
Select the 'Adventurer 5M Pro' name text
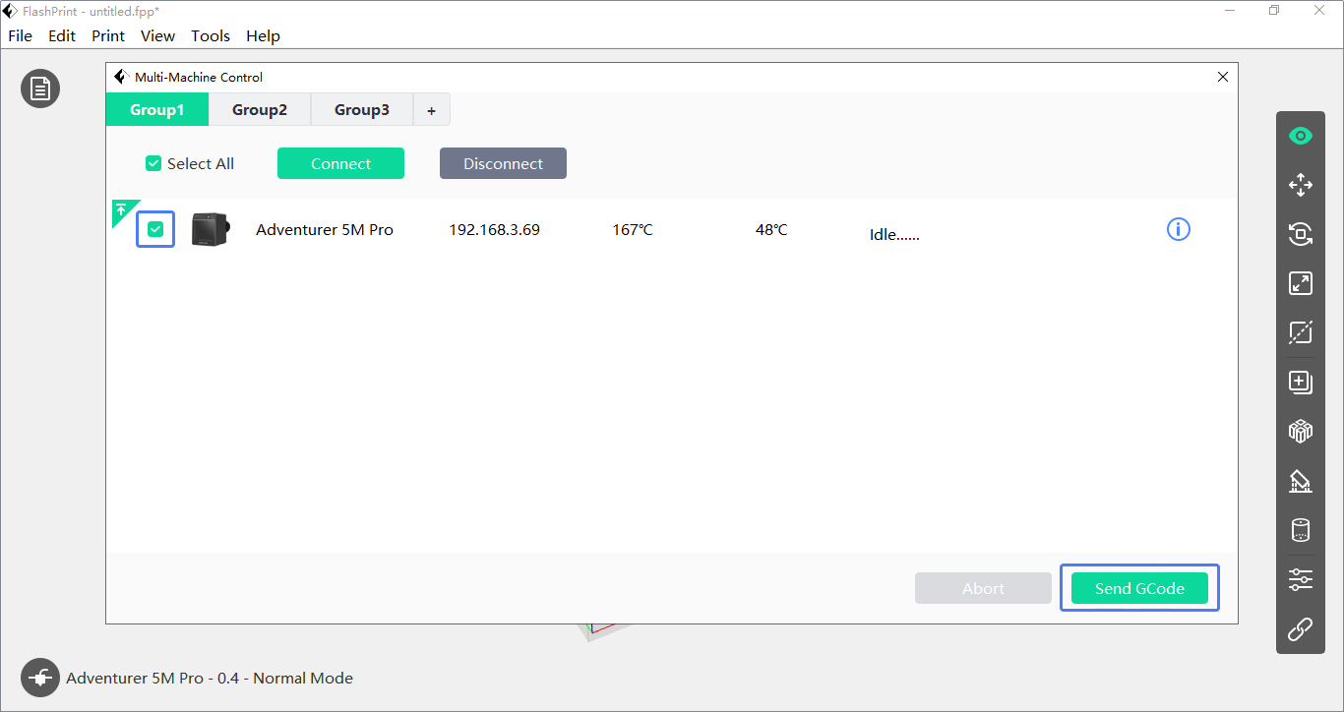point(325,230)
